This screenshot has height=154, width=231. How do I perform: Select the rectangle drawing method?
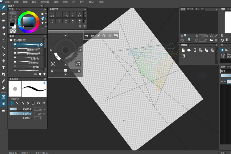pos(33,103)
